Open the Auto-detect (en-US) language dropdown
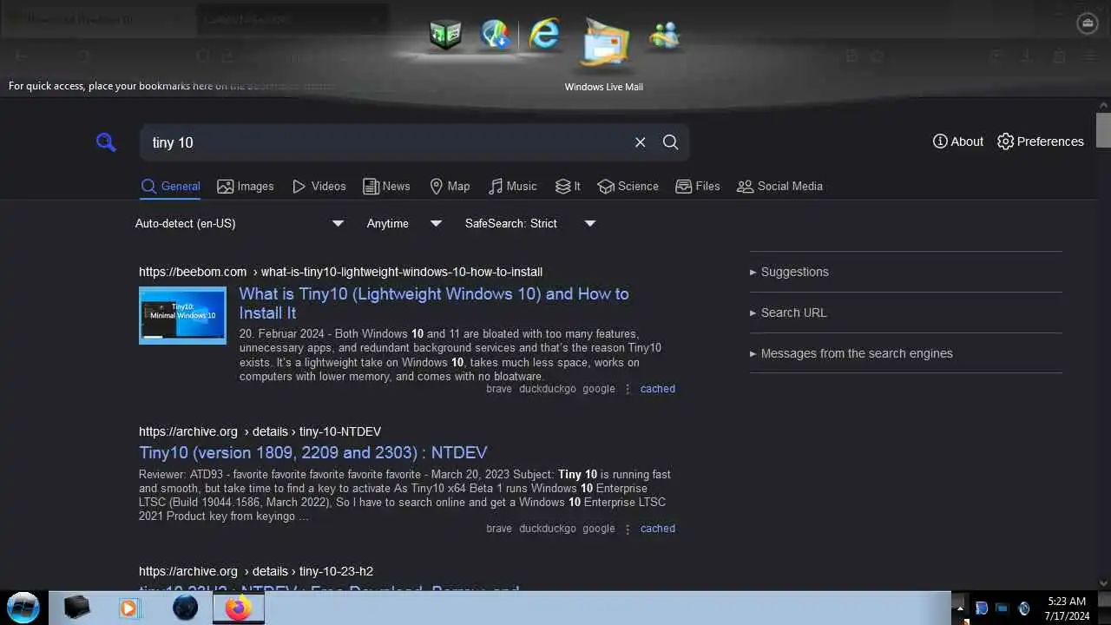Screen dimensions: 1111x625 (240, 223)
